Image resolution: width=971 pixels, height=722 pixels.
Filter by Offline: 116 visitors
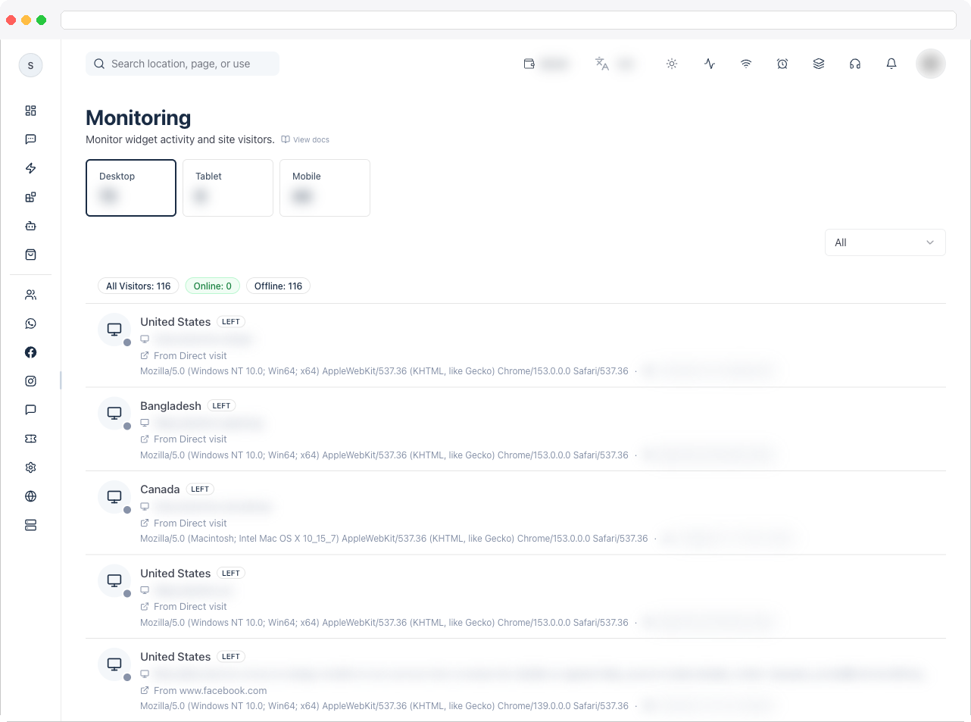pos(278,286)
